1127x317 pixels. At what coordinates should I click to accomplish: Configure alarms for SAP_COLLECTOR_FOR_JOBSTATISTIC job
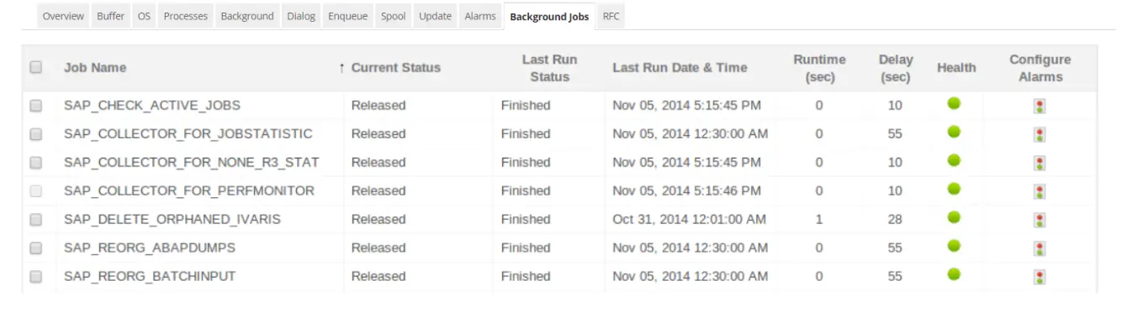pos(1040,134)
